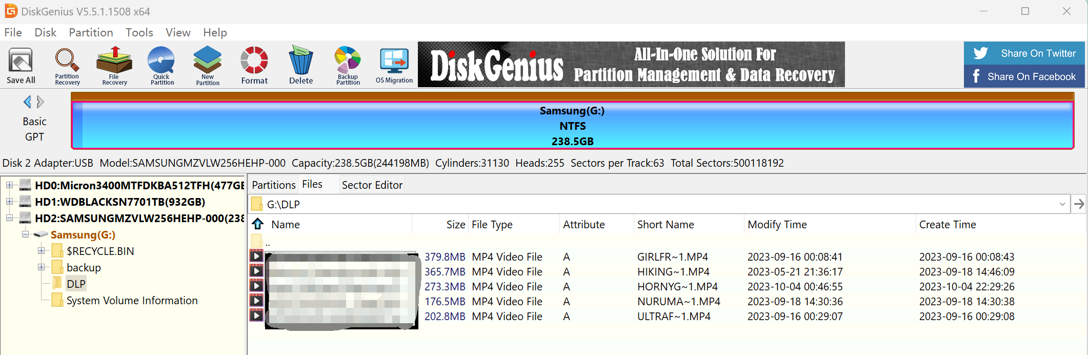Open the Help menu
Image resolution: width=1088 pixels, height=355 pixels.
pyautogui.click(x=215, y=32)
